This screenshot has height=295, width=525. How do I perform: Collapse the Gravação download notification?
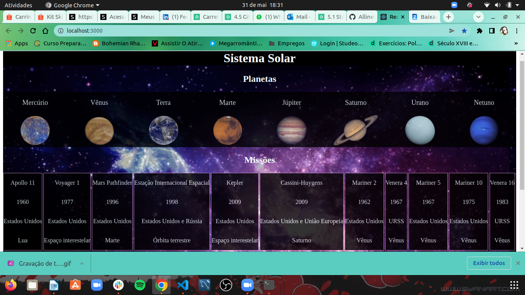click(x=81, y=263)
